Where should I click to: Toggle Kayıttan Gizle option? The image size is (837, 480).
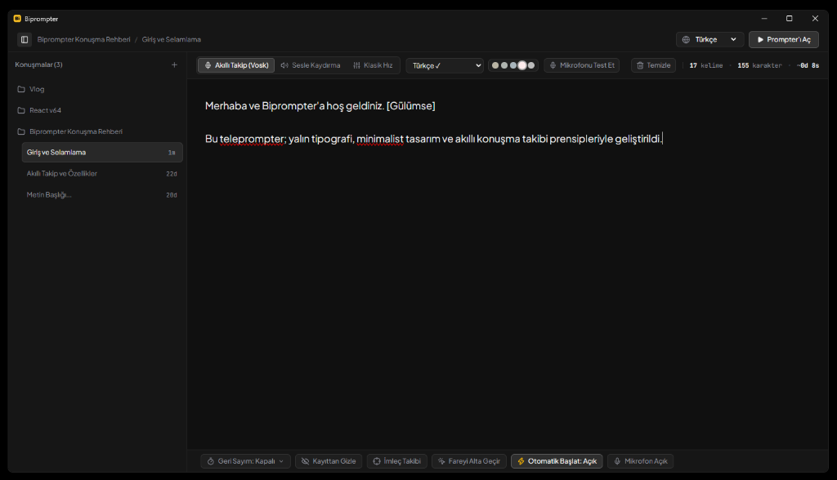pyautogui.click(x=329, y=461)
